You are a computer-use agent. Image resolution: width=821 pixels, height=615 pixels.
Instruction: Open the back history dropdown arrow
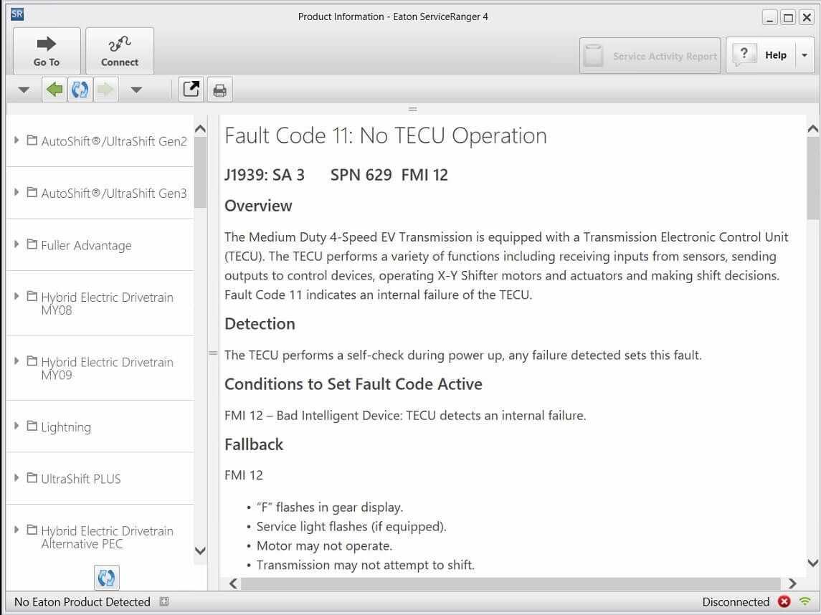point(24,90)
